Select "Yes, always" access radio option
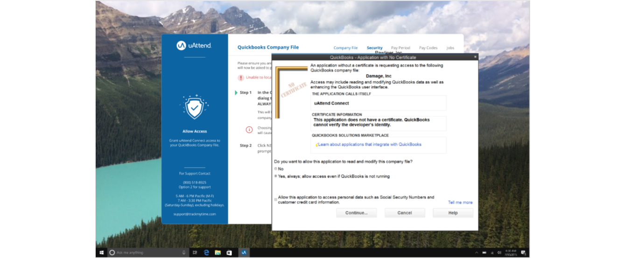Viewport: 625px width, 258px height. pyautogui.click(x=276, y=177)
